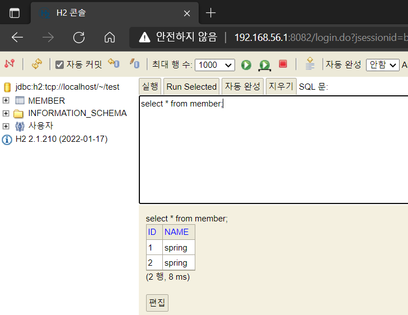Image resolution: width=408 pixels, height=315 pixels.
Task: Click the address bar URL
Action: pos(321,38)
